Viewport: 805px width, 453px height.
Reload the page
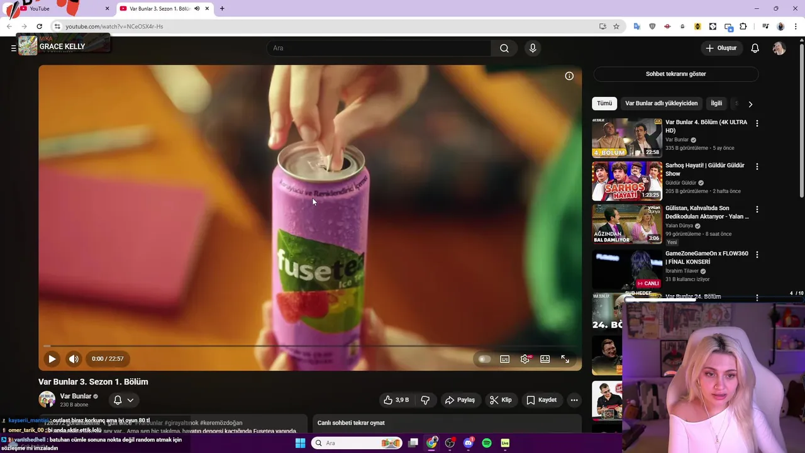[x=39, y=26]
